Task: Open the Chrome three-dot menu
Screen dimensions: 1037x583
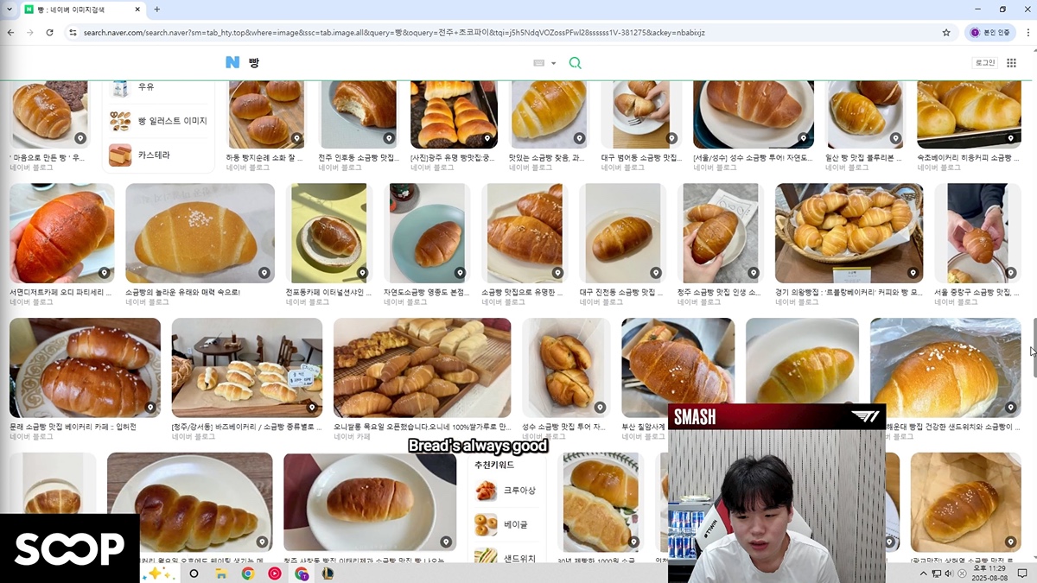Action: coord(1024,32)
